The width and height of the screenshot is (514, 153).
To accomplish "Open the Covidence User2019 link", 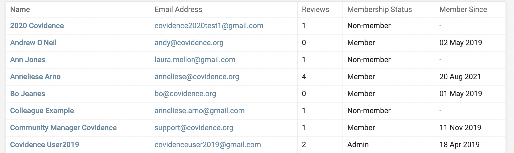I will point(44,145).
